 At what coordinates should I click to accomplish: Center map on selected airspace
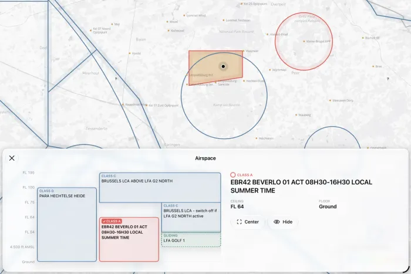coord(248,222)
